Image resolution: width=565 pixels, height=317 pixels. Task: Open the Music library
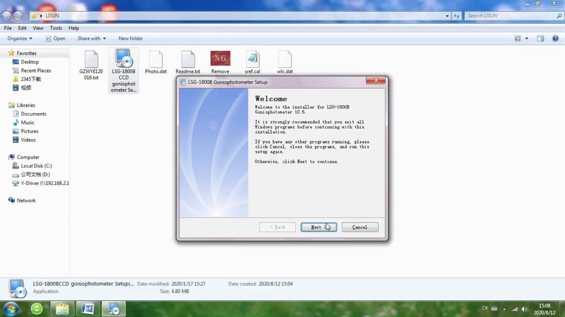tap(27, 122)
